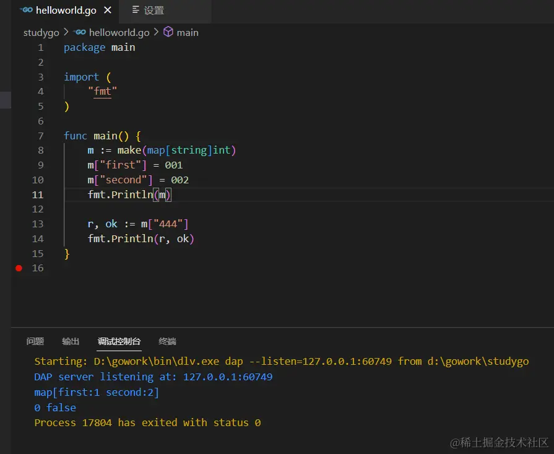Close the helloworld.go editor tab
The image size is (554, 454).
click(108, 11)
